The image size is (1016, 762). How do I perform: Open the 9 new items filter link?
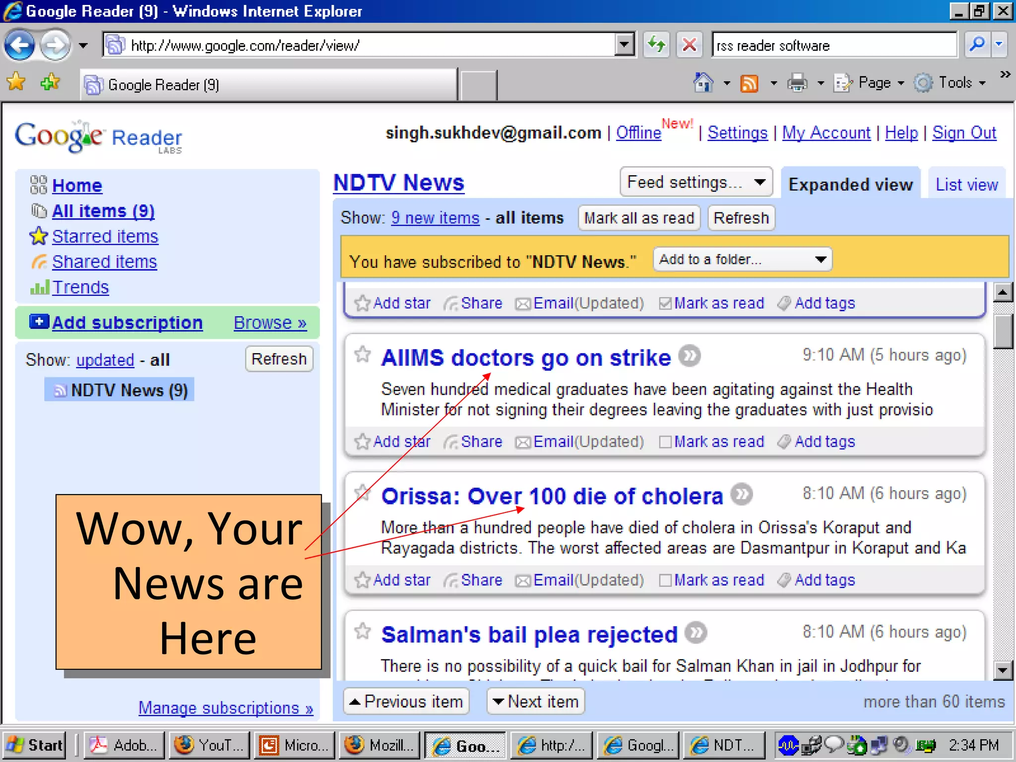point(435,218)
